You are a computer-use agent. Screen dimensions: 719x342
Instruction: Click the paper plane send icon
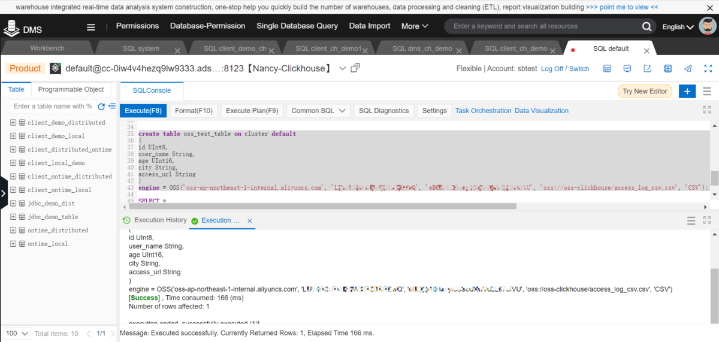(688, 68)
